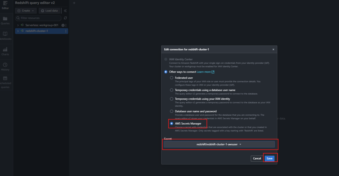Open the Charts icon in sidebar

tap(5, 49)
